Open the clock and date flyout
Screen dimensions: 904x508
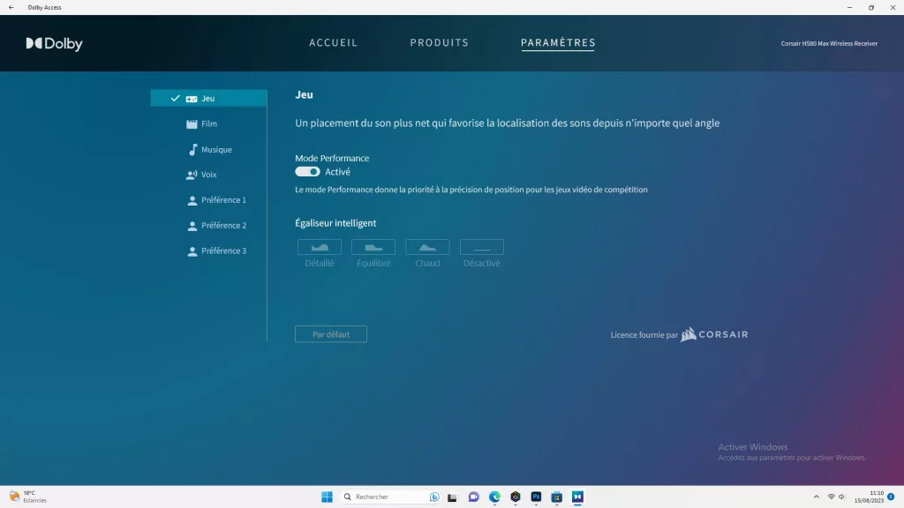pyautogui.click(x=869, y=497)
